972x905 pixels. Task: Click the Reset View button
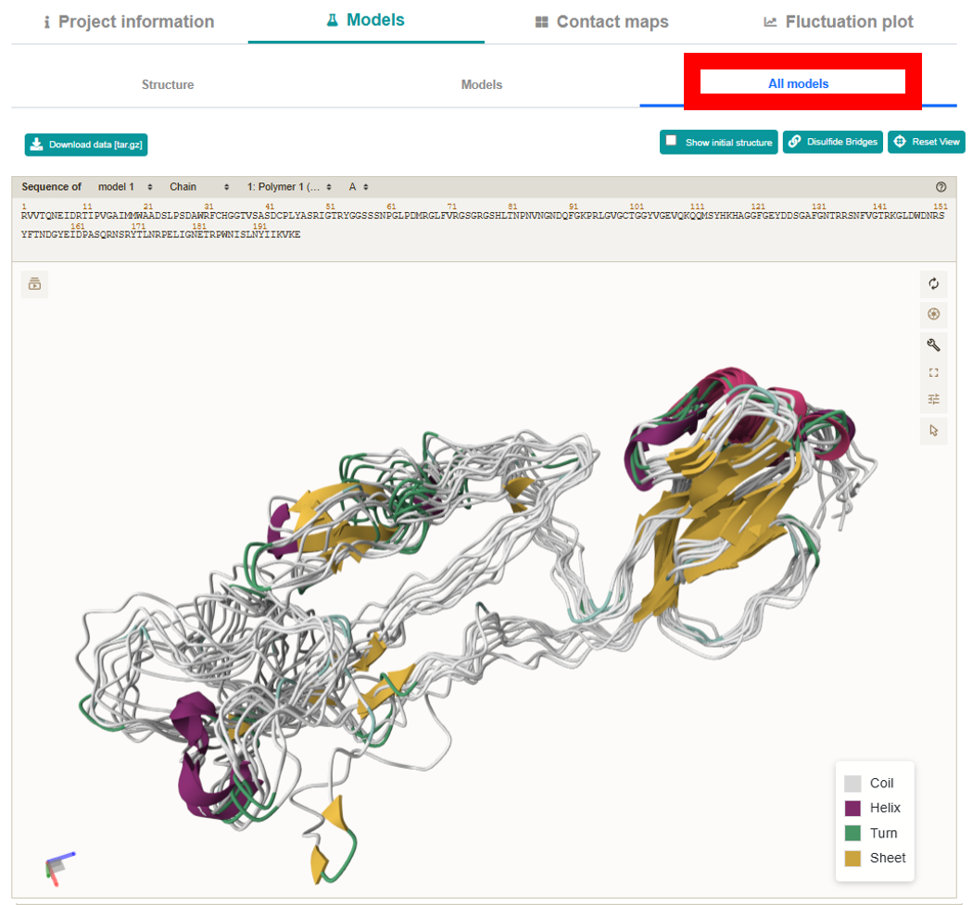[926, 142]
